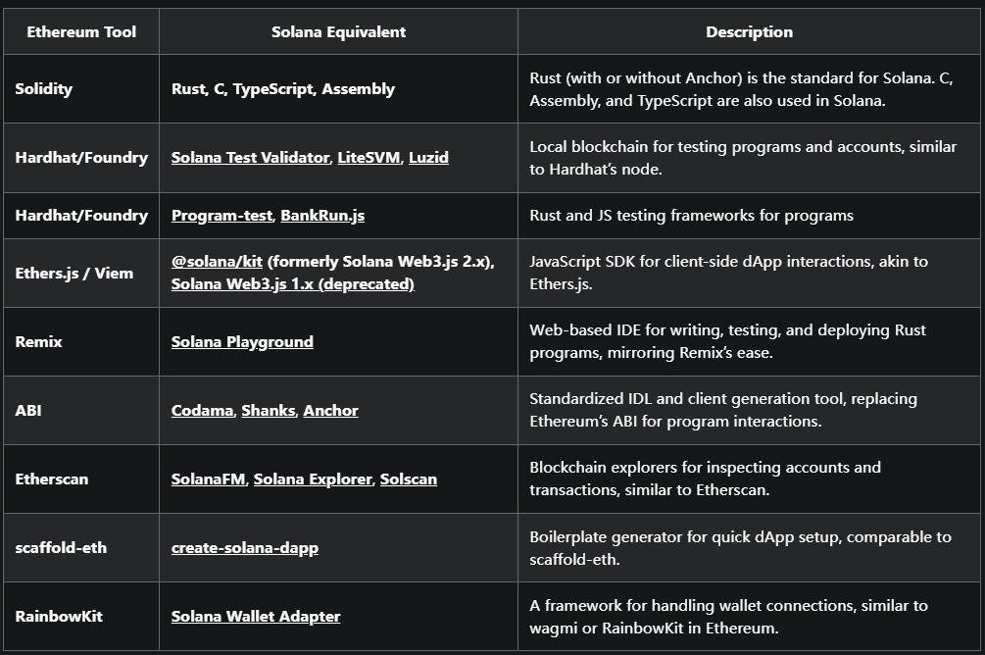Click Solana Web3.js 1.x (deprecated) link
Viewport: 985px width, 655px height.
point(292,283)
